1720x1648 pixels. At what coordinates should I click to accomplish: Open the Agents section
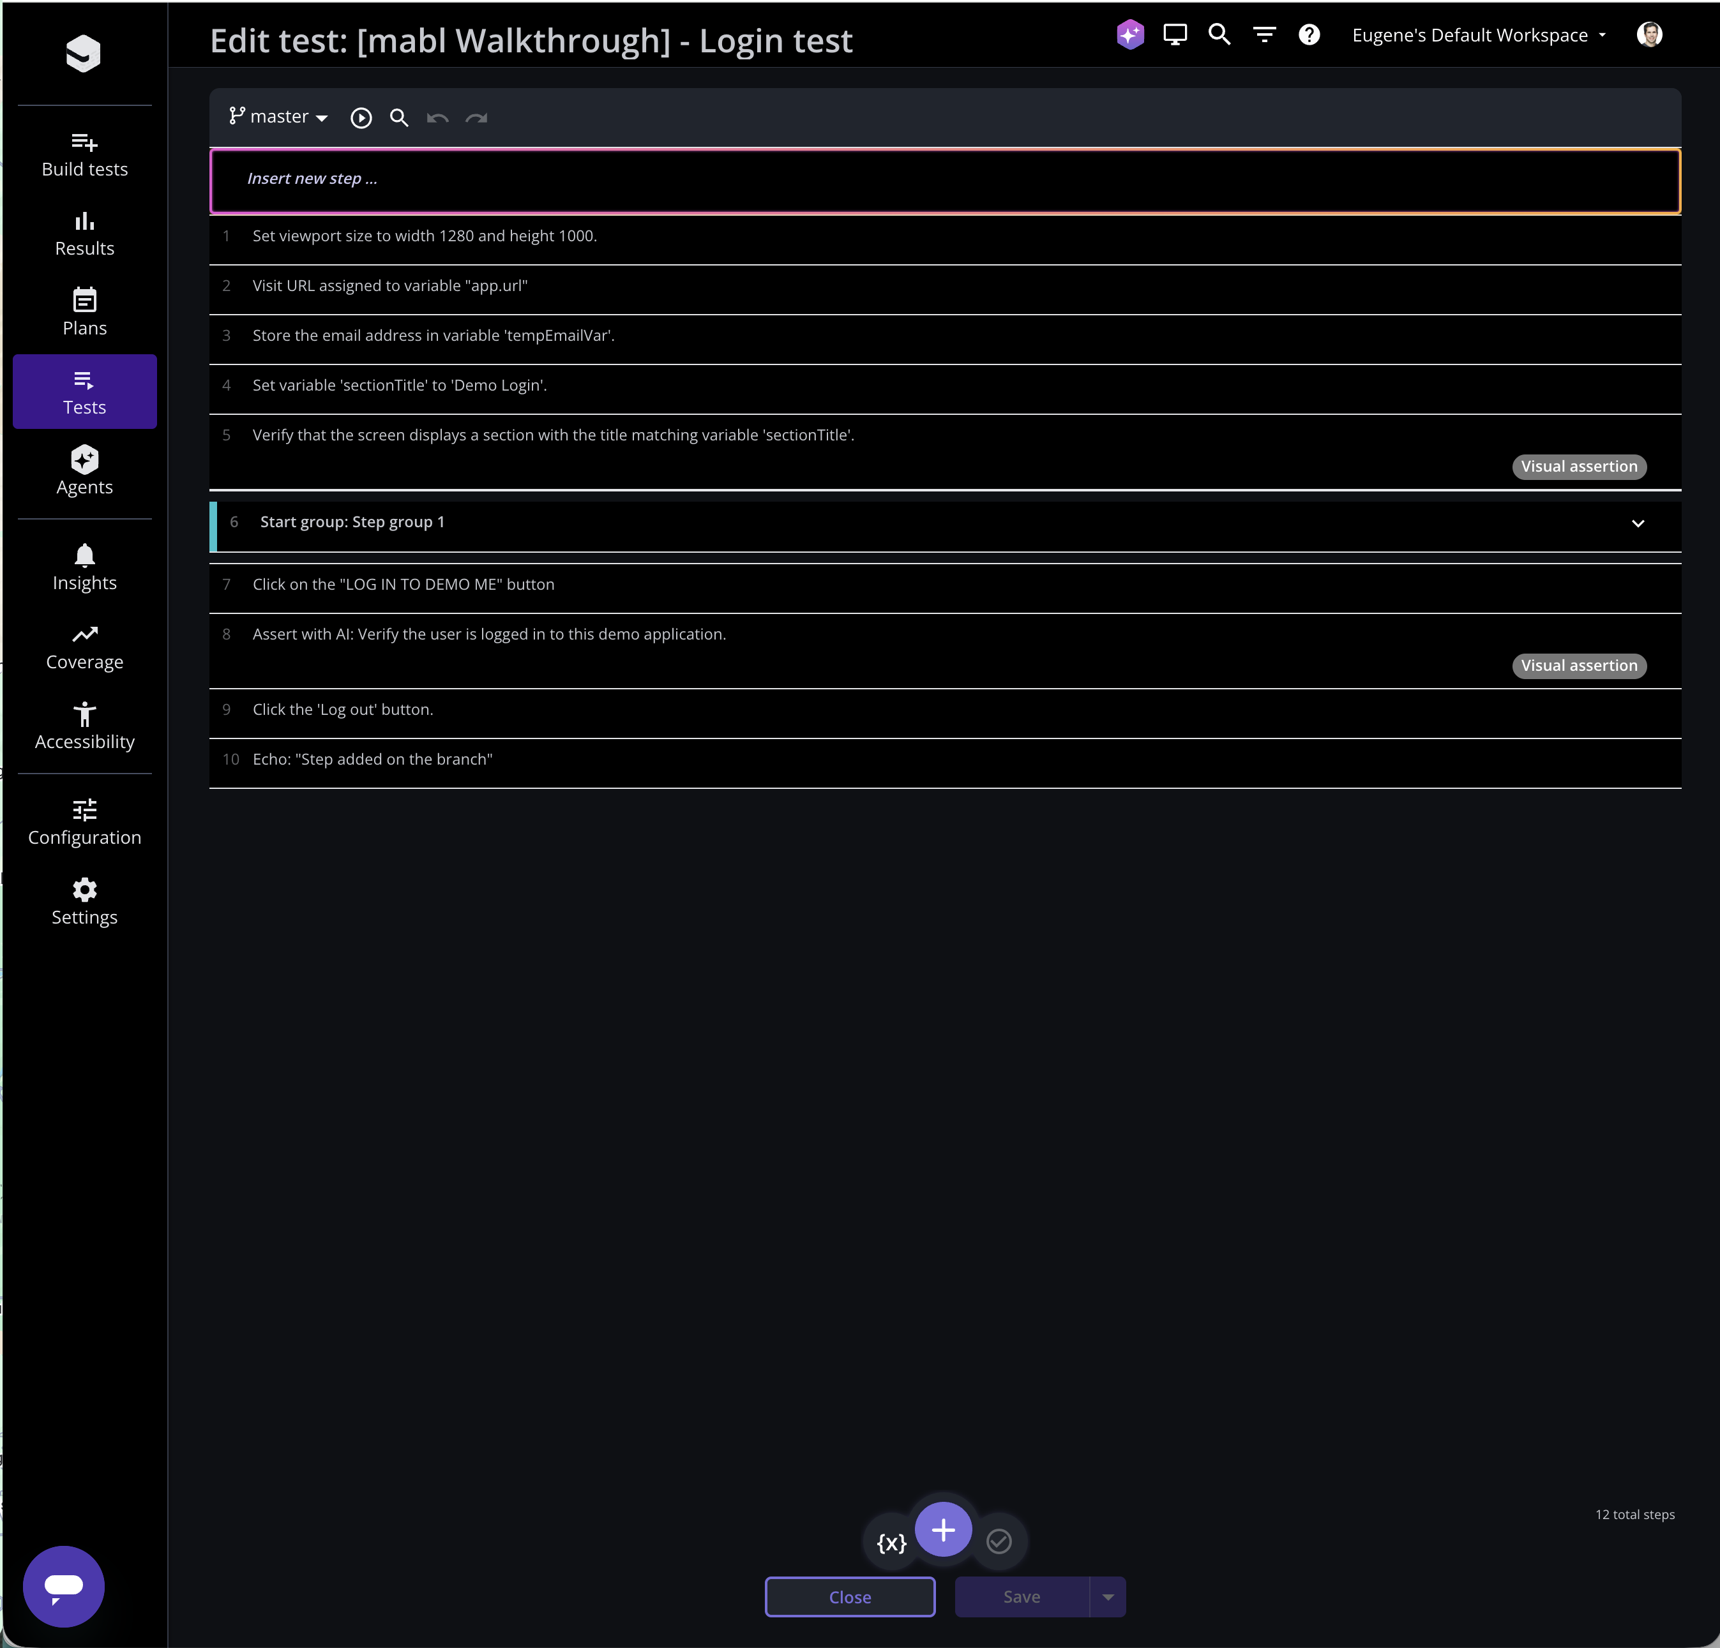click(84, 471)
